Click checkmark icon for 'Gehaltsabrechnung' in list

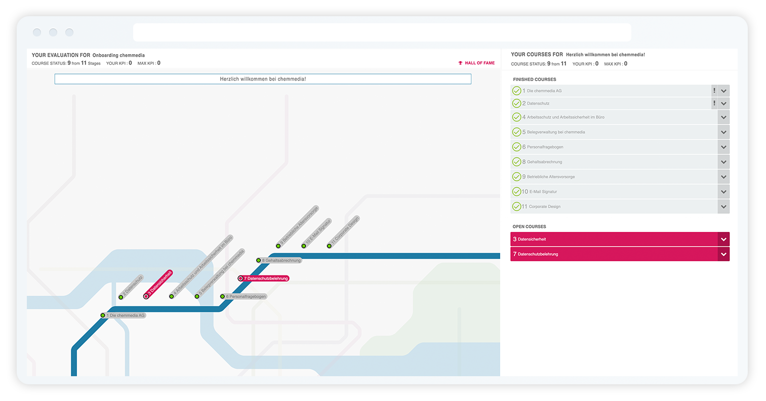[x=516, y=162]
